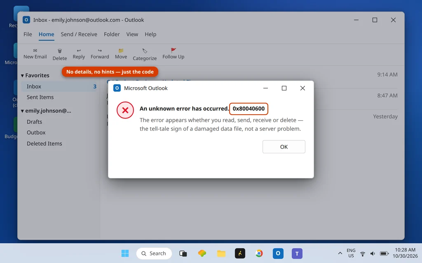Click the Forward arrow icon

(100, 51)
